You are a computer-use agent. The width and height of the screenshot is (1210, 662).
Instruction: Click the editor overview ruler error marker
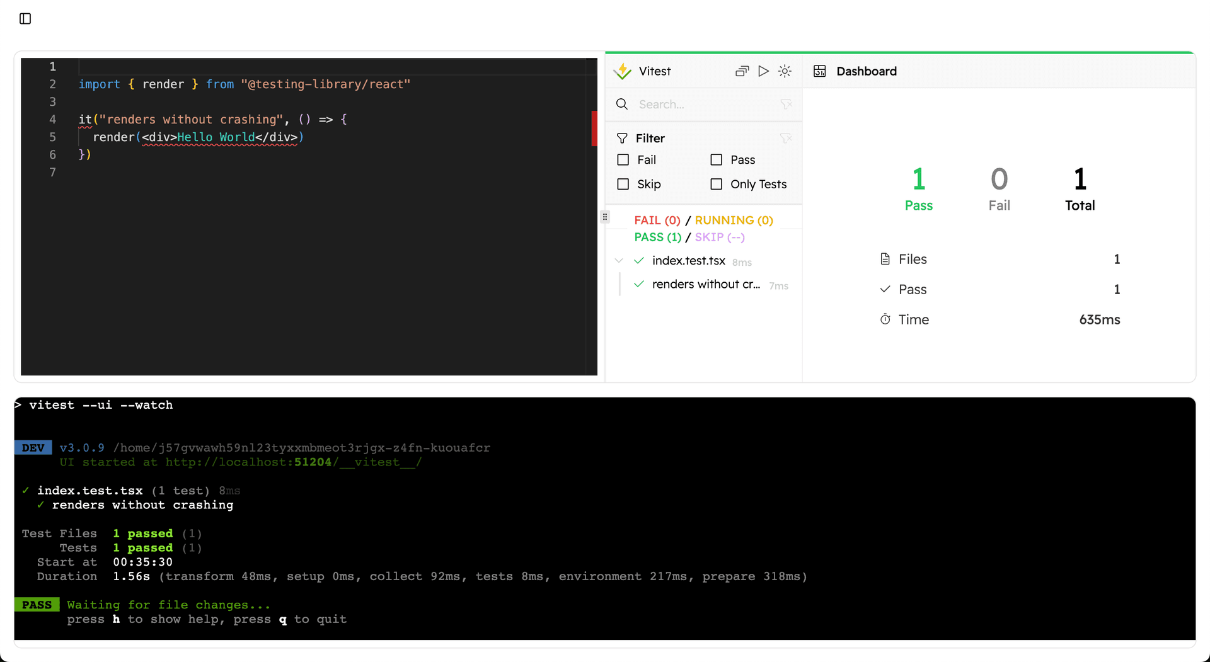click(x=594, y=128)
